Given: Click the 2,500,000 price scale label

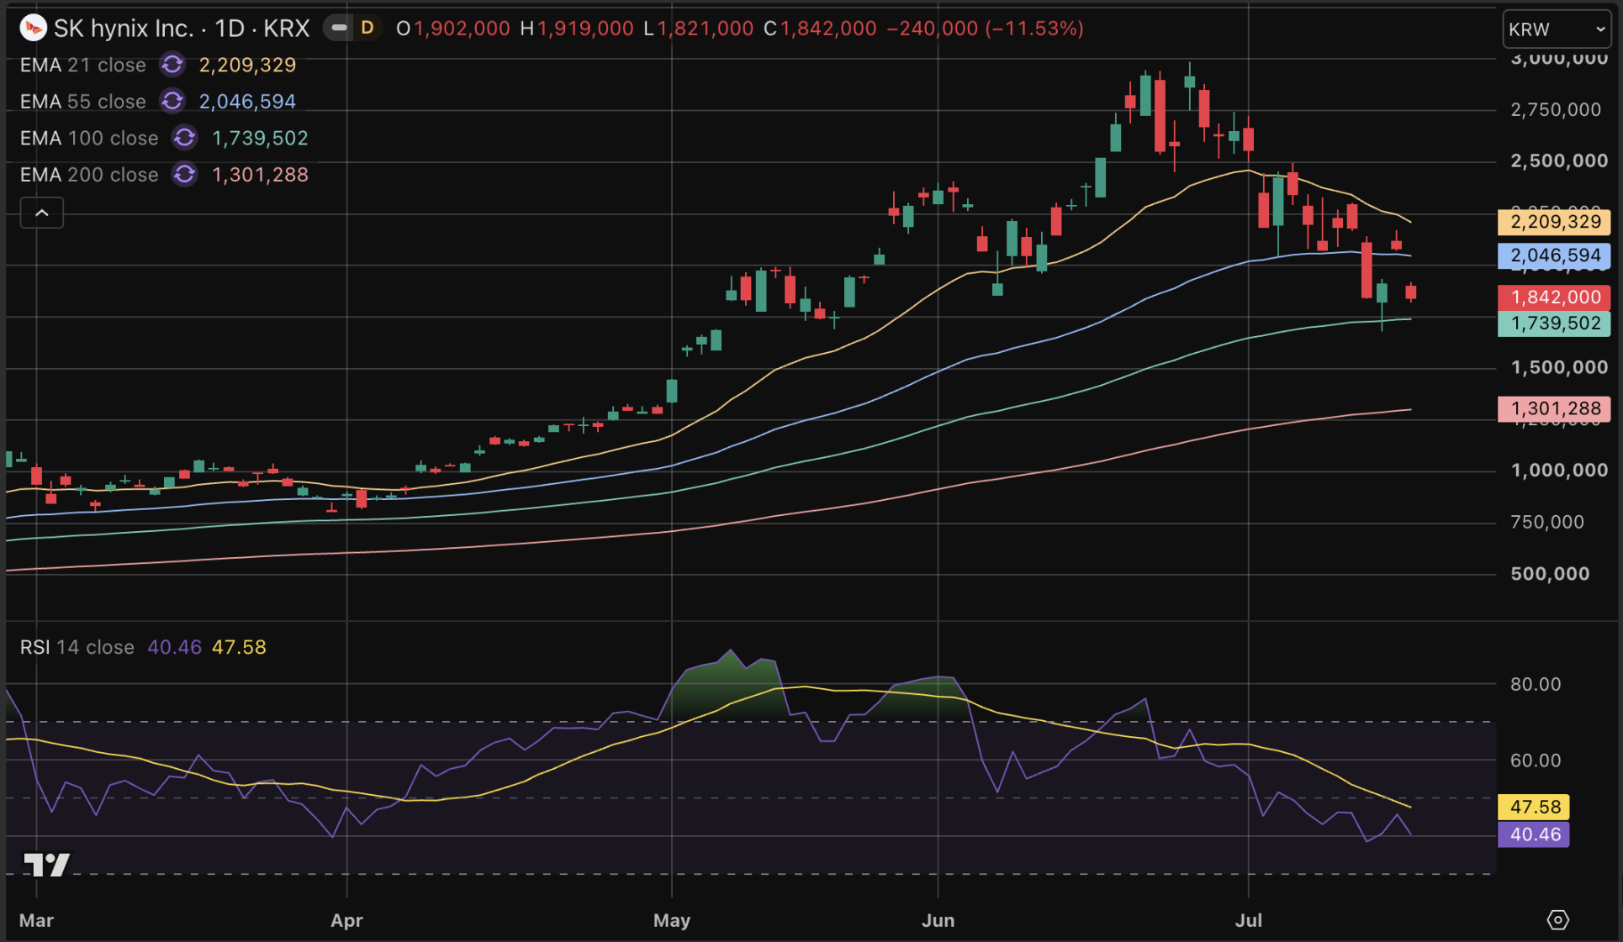Looking at the screenshot, I should click(x=1559, y=161).
